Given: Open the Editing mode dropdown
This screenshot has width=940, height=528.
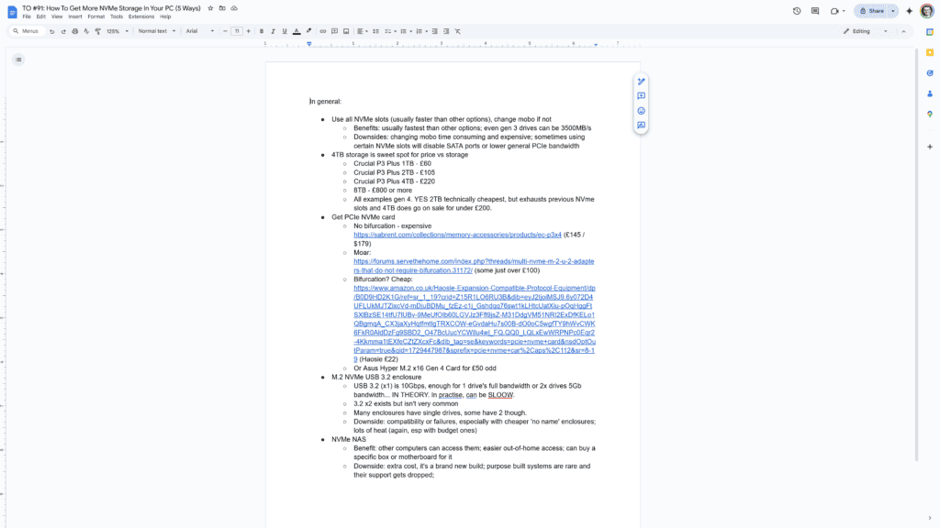Looking at the screenshot, I should 866,31.
